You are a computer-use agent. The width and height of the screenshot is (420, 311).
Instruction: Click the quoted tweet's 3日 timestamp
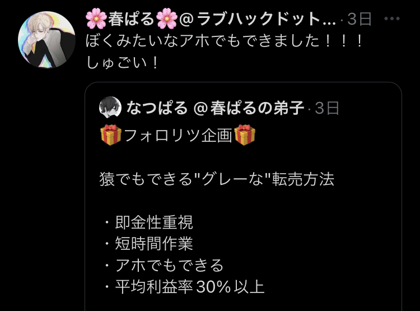tap(327, 108)
